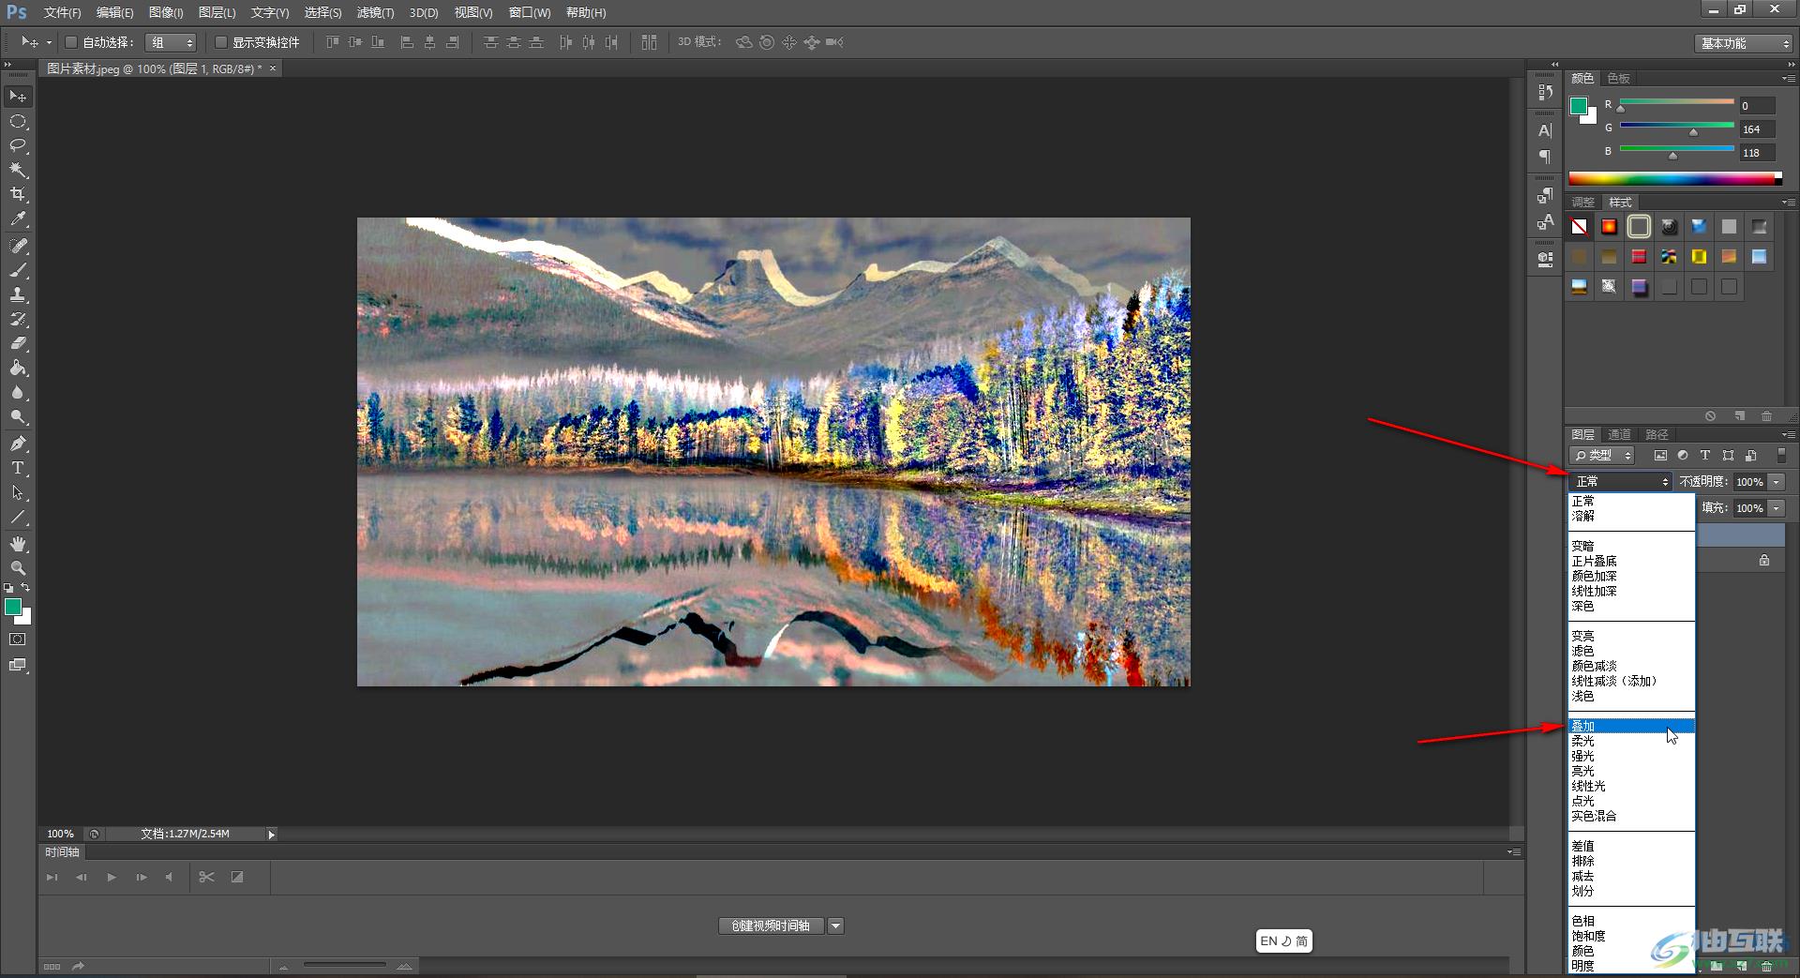
Task: Enable the 显示变换控件 checkbox
Action: [221, 42]
